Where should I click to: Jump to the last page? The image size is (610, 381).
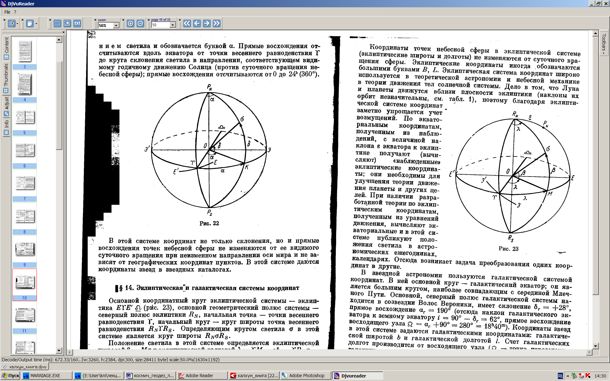(x=217, y=23)
